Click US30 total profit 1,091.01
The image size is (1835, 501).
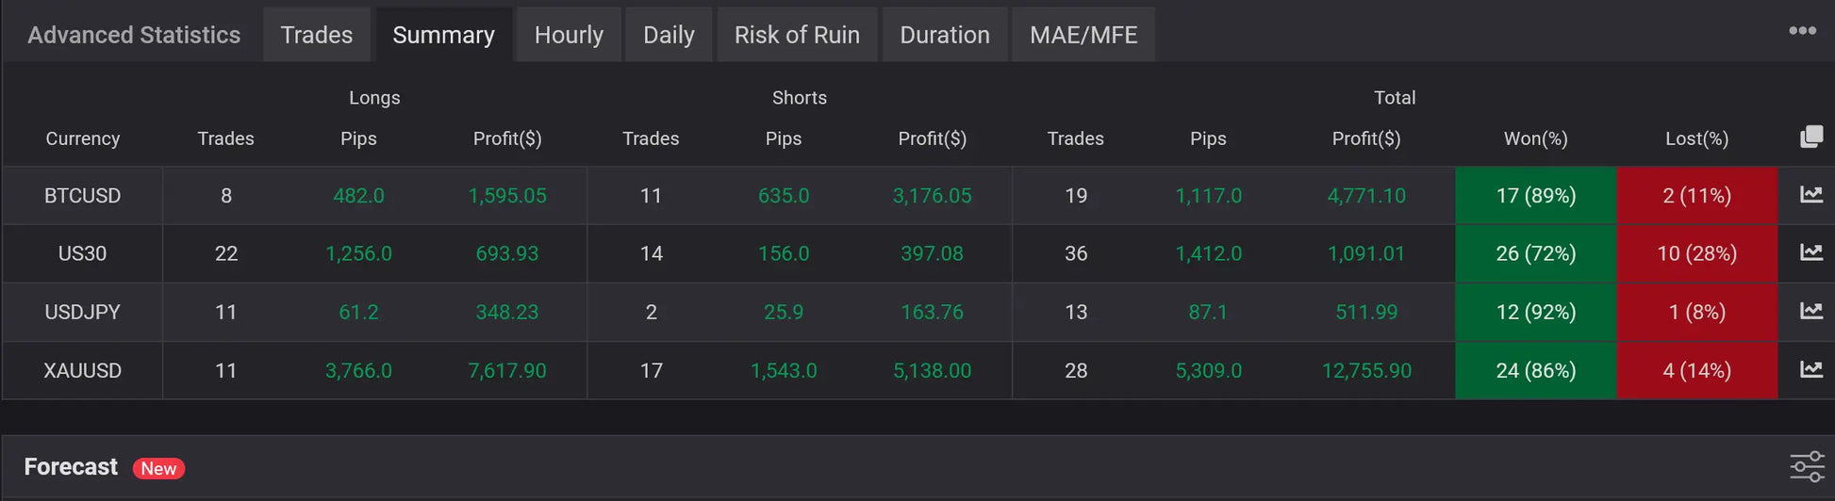tap(1366, 253)
